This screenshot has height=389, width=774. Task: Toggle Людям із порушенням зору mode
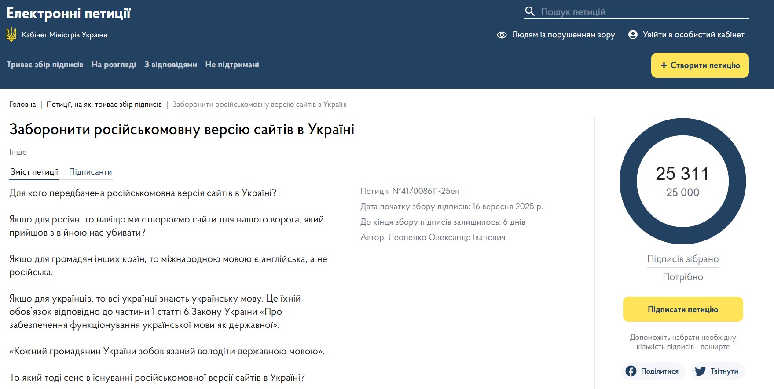point(563,35)
